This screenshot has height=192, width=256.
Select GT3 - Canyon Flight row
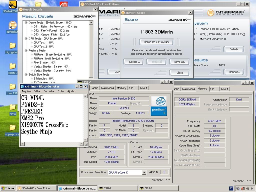51,34
